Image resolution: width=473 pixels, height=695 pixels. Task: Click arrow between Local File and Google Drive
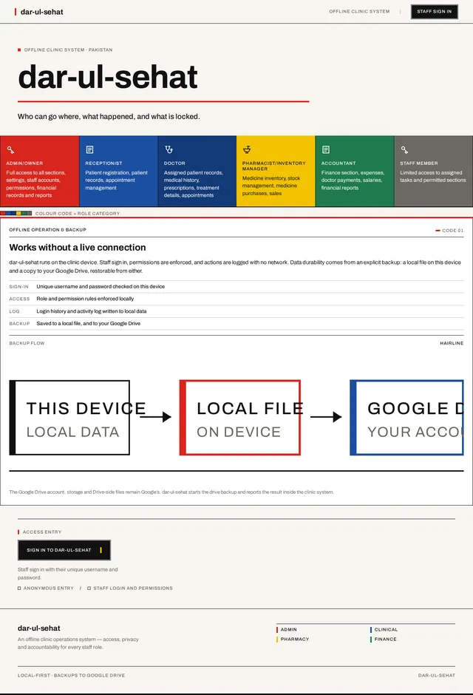(x=326, y=417)
